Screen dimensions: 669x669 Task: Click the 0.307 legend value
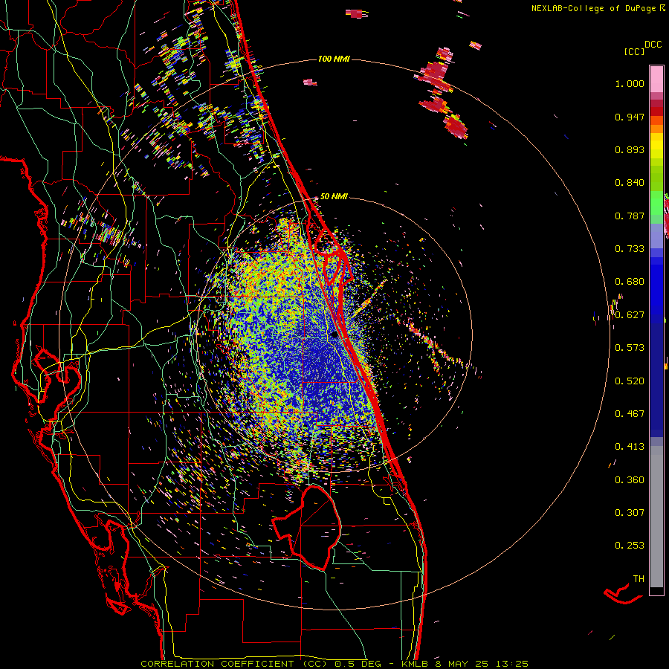point(630,513)
